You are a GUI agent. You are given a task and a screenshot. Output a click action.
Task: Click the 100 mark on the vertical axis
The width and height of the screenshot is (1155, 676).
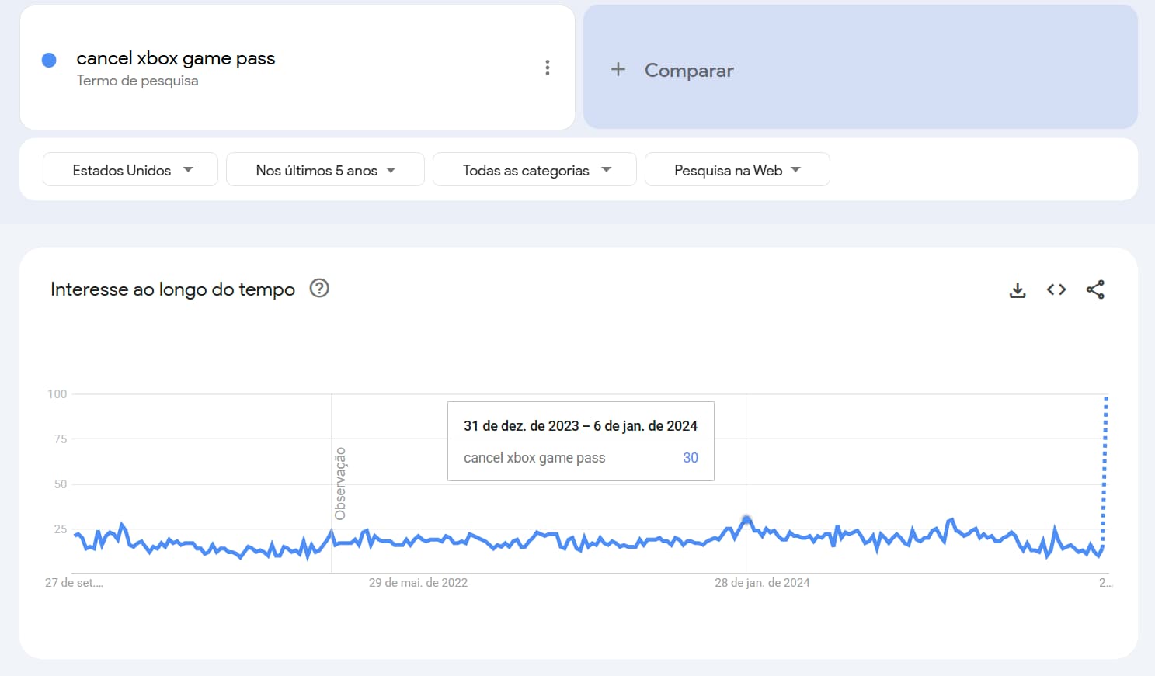pyautogui.click(x=55, y=393)
